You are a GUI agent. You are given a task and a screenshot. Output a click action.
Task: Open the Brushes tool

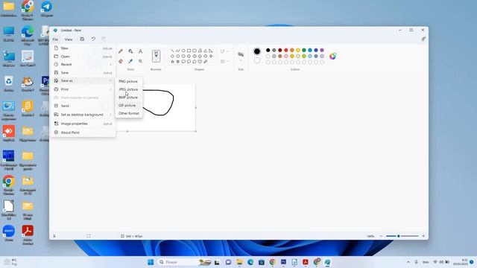coord(156,56)
